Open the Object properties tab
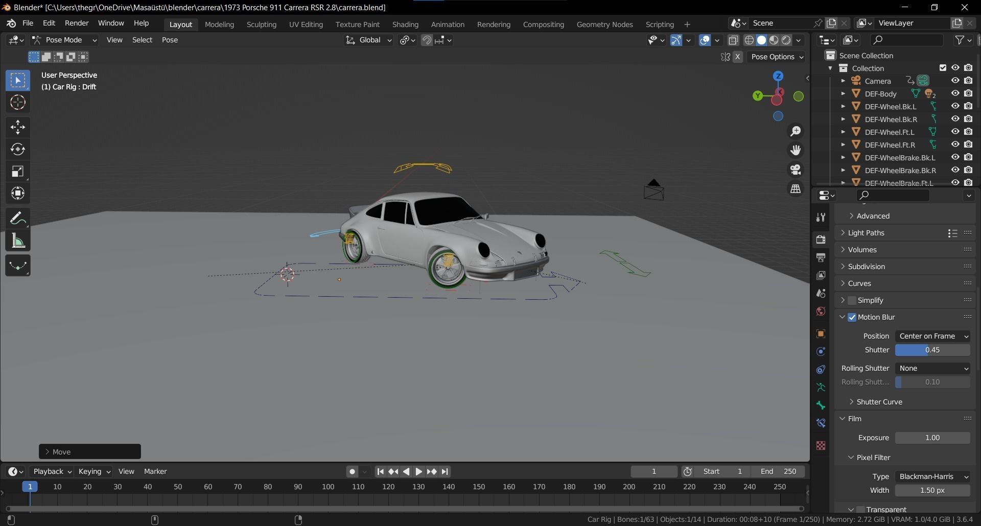The image size is (981, 526). coord(821,334)
